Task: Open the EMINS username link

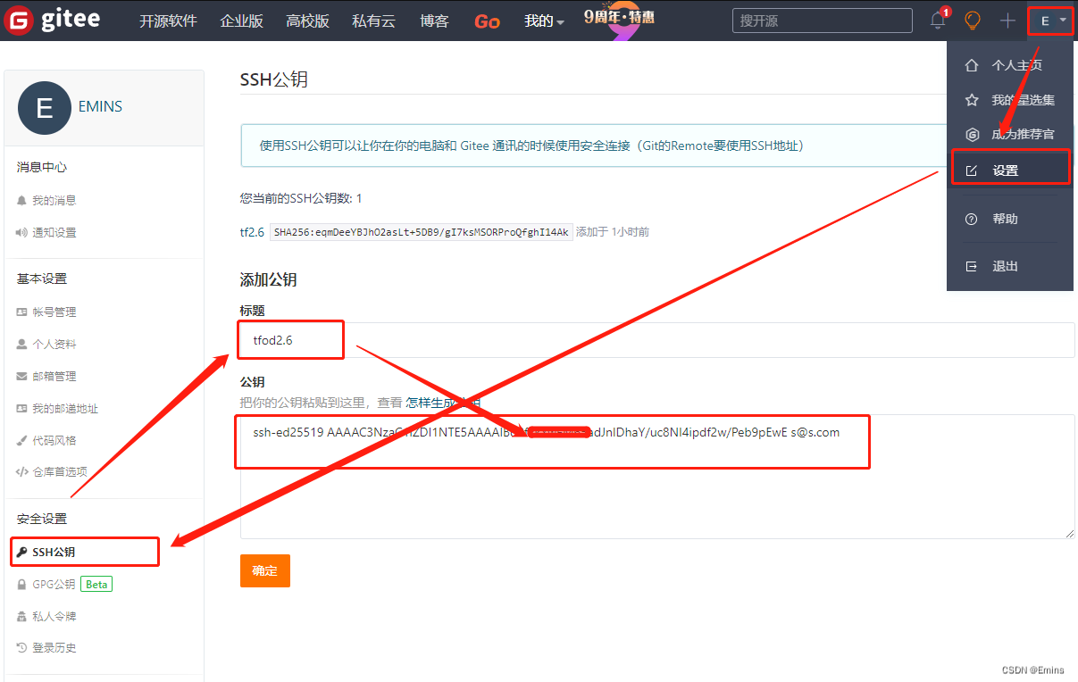Action: coord(100,106)
